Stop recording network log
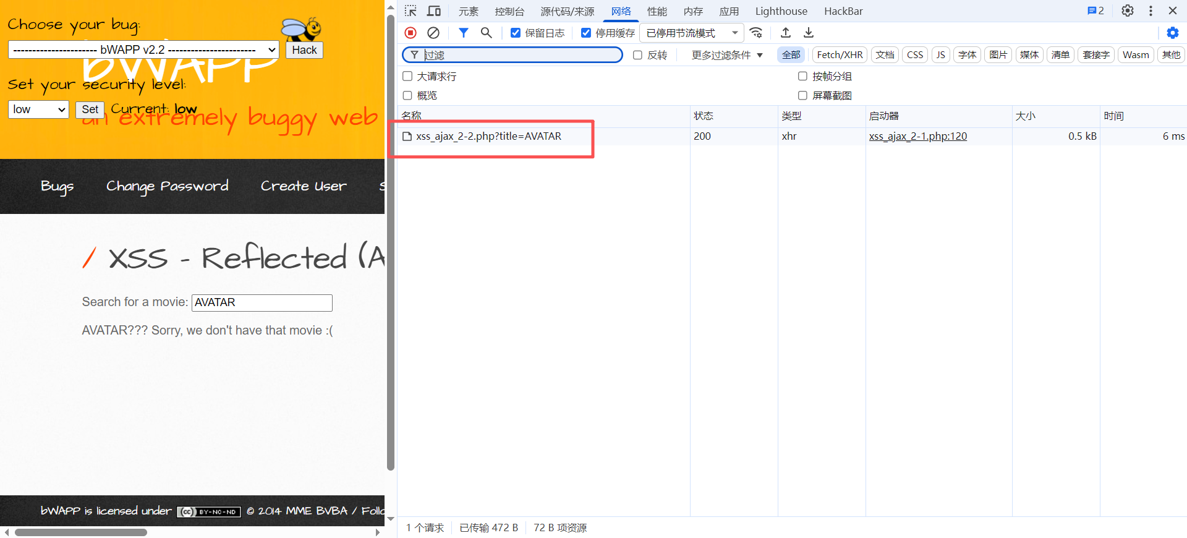This screenshot has height=538, width=1187. point(411,33)
